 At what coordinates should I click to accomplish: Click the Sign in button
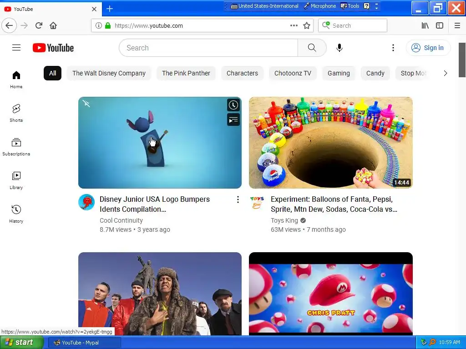coord(428,48)
